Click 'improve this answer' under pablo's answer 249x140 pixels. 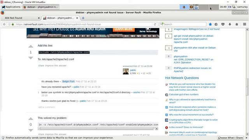tap(56, 66)
